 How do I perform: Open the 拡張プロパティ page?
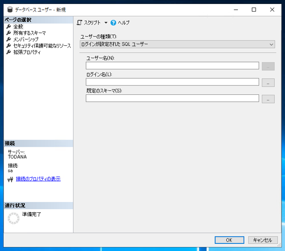click(x=27, y=53)
